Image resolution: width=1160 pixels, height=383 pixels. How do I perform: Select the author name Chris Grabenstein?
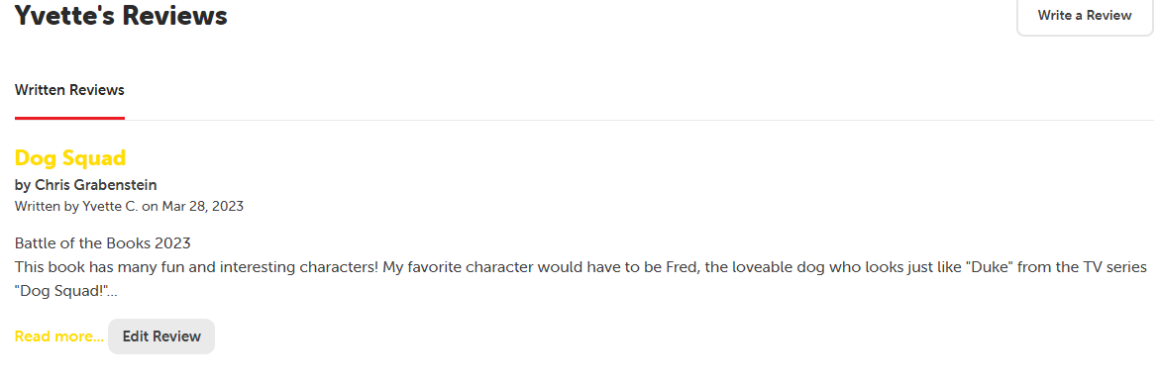click(95, 185)
